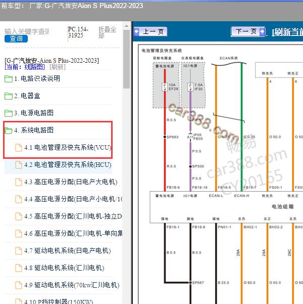Expand folder icon of 2. 电器盒

(9, 96)
